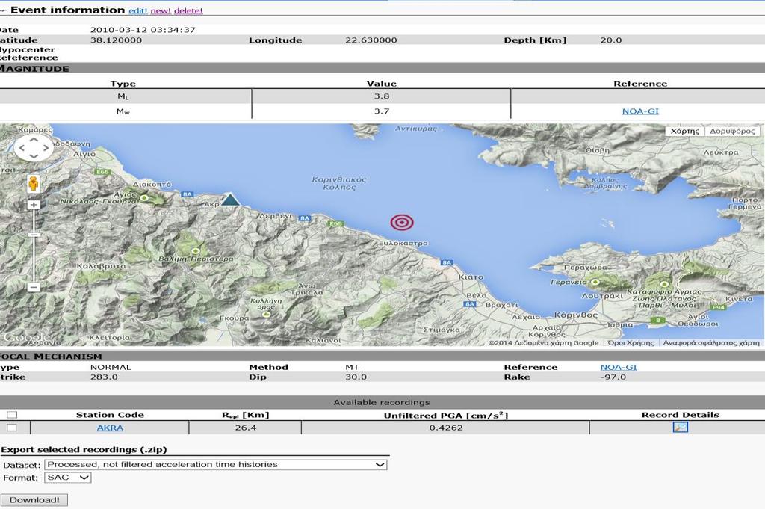Click the map zoom slider handle

click(33, 235)
